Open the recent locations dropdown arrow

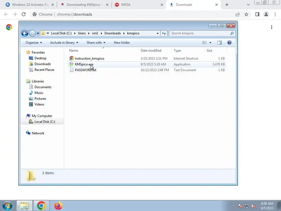(x=38, y=33)
